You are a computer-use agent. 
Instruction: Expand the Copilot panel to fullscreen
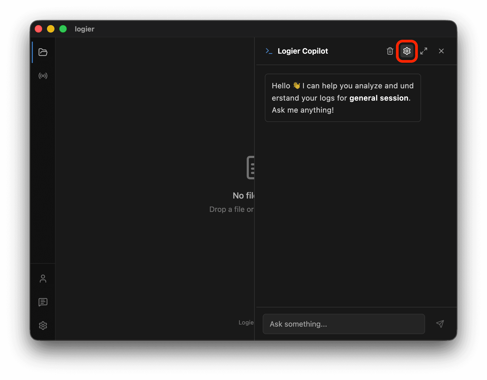424,51
